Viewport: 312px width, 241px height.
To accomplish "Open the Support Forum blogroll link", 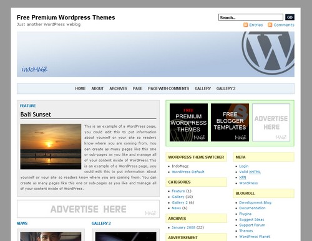I will coord(252,225).
